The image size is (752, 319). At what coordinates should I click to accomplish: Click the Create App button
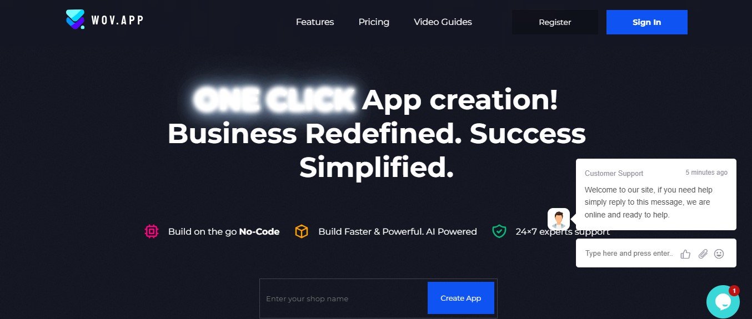tap(461, 298)
